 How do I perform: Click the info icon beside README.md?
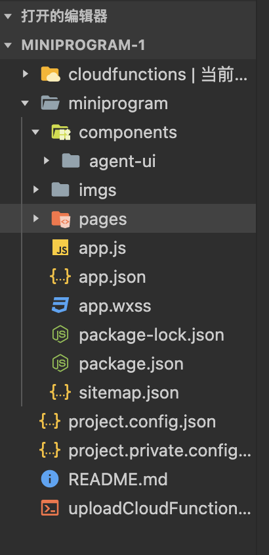pyautogui.click(x=50, y=479)
